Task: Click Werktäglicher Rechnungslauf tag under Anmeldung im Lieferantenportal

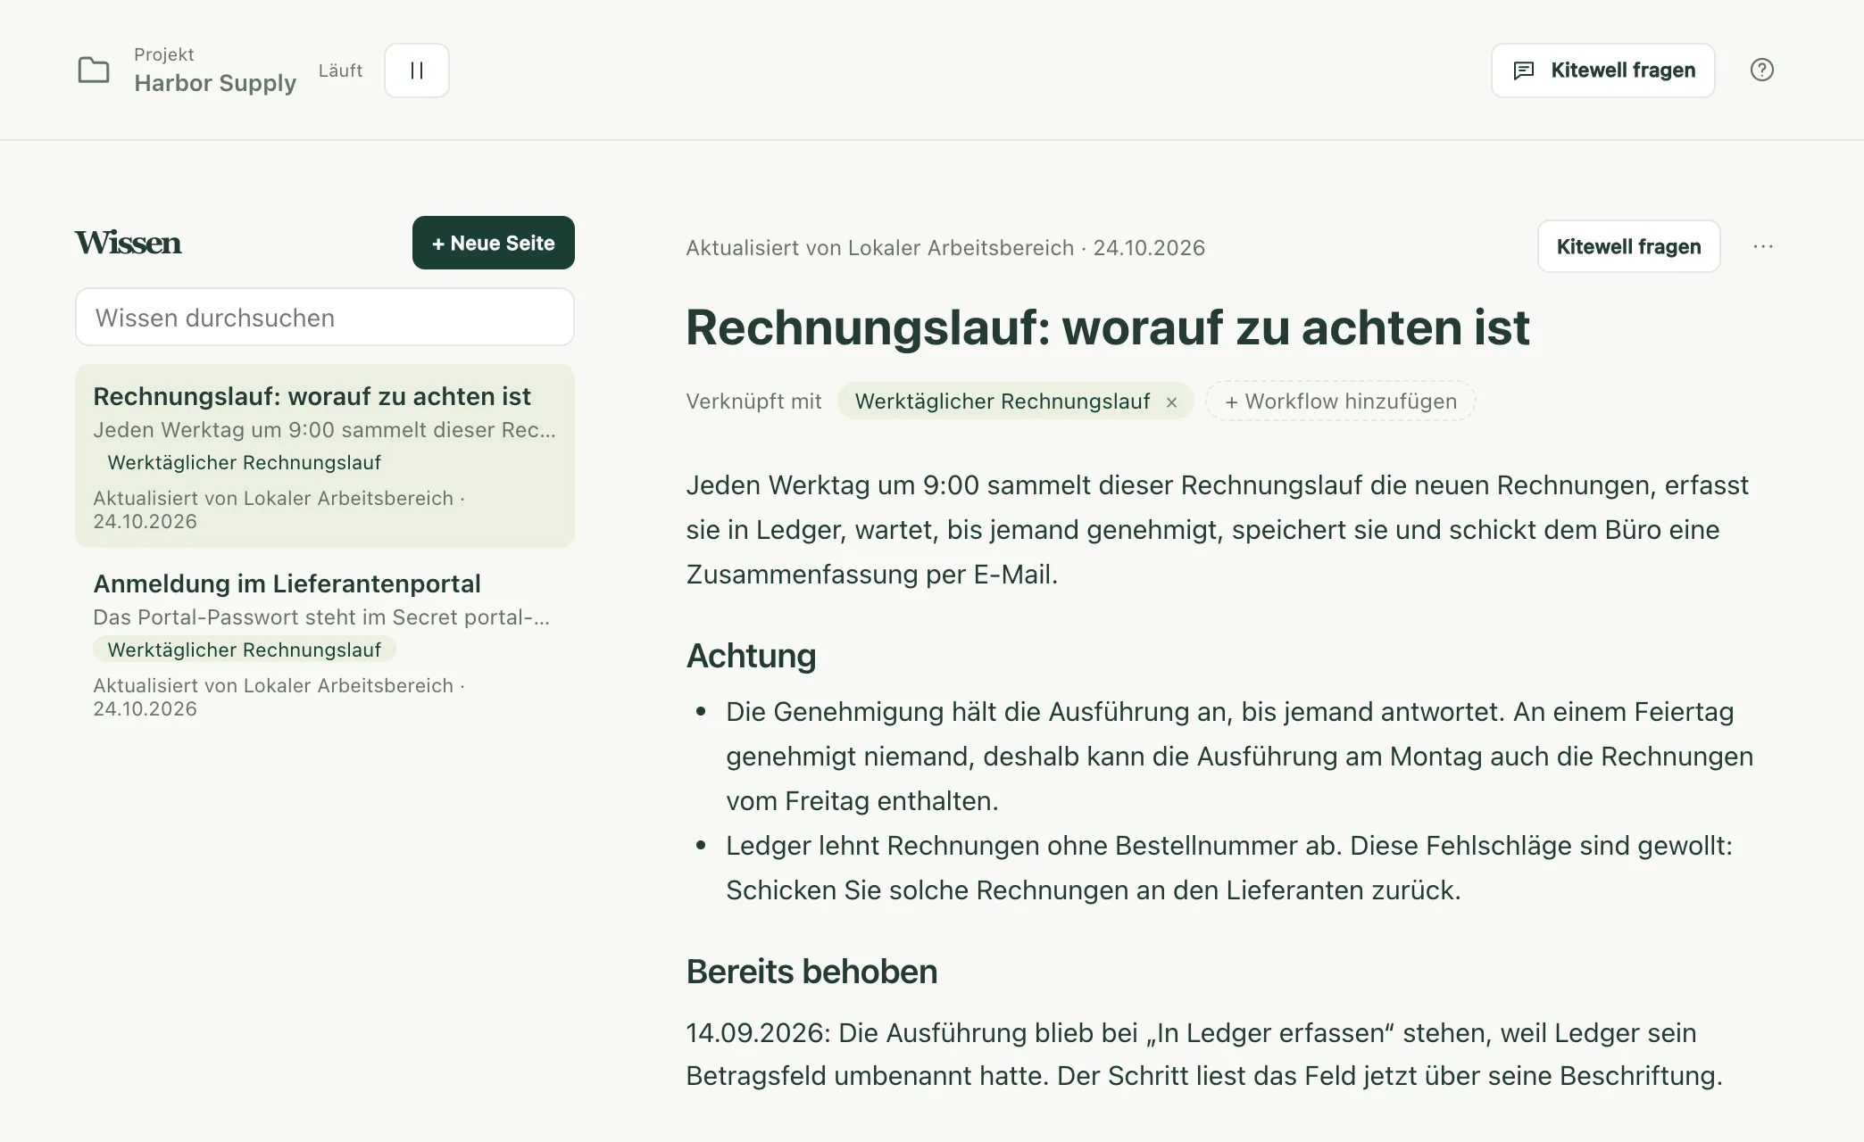Action: [x=244, y=650]
